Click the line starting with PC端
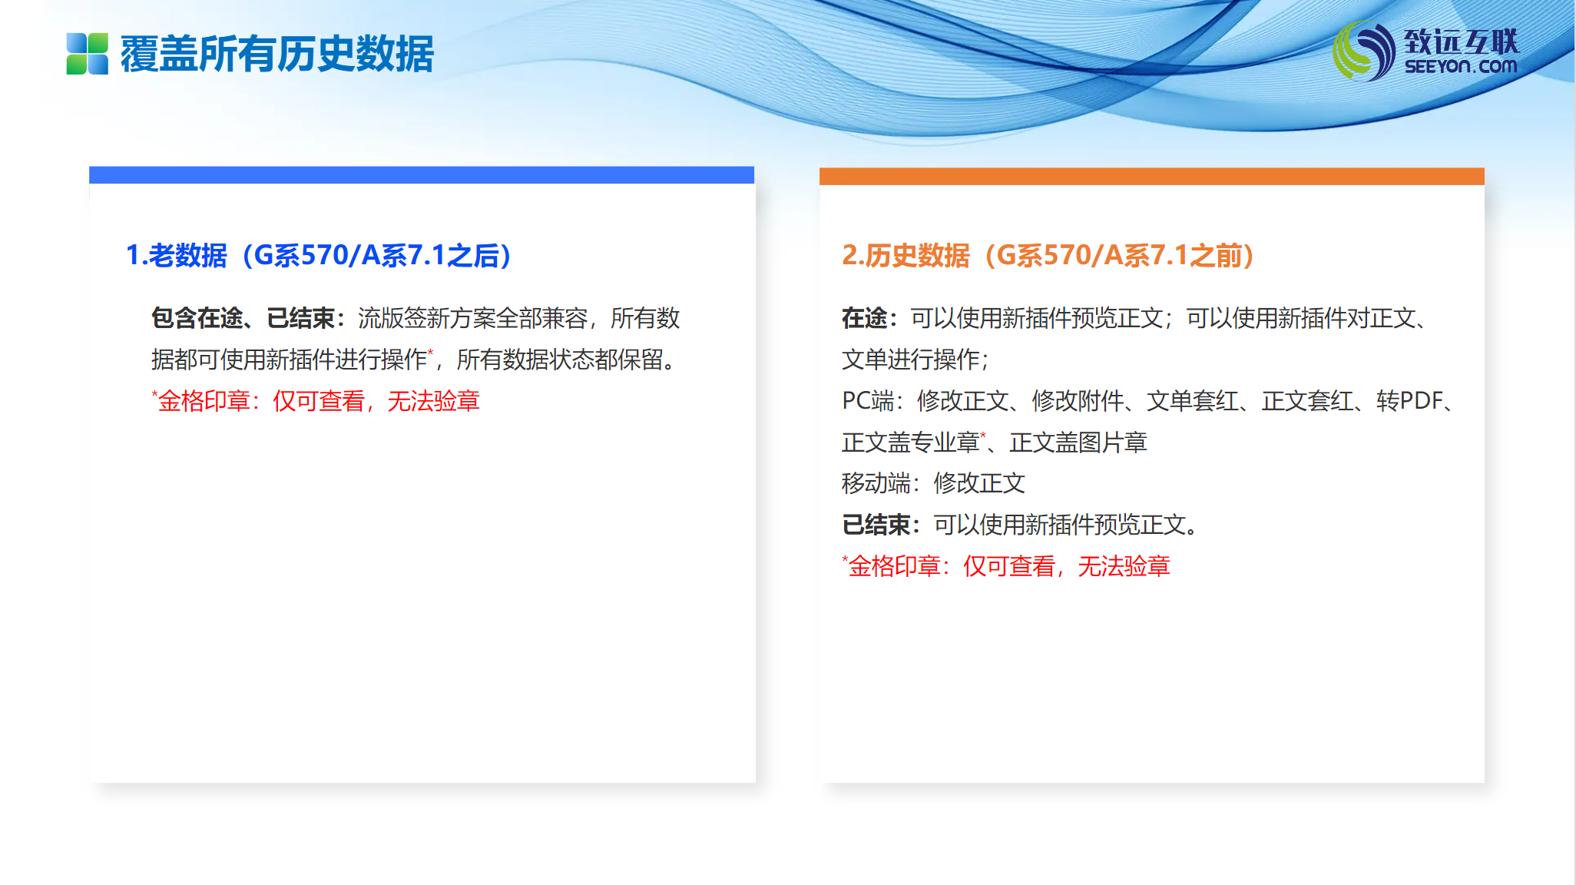The width and height of the screenshot is (1576, 885). [1148, 401]
